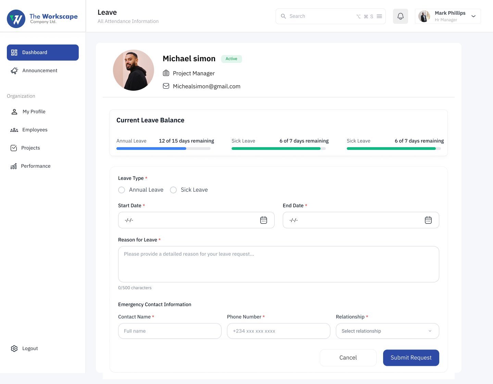The height and width of the screenshot is (384, 493).
Task: Open notifications via the bell icon
Action: (401, 16)
